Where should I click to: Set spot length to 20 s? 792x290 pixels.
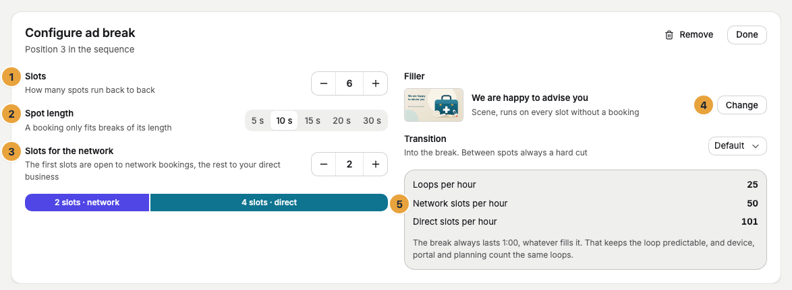[341, 121]
